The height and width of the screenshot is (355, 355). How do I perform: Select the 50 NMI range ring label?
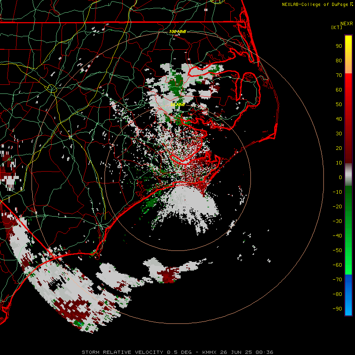177,105
